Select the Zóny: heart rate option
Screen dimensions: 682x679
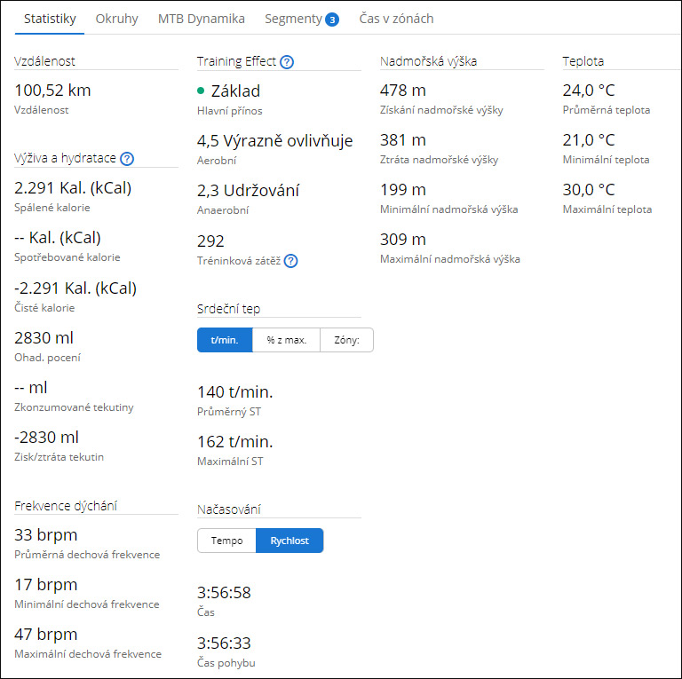click(346, 340)
